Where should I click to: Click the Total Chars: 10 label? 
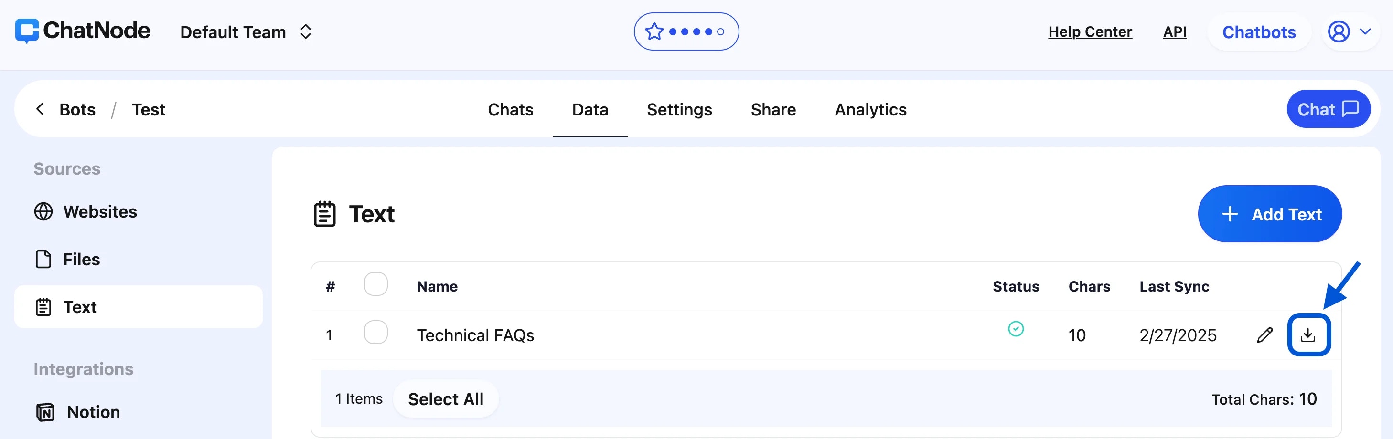(1264, 399)
